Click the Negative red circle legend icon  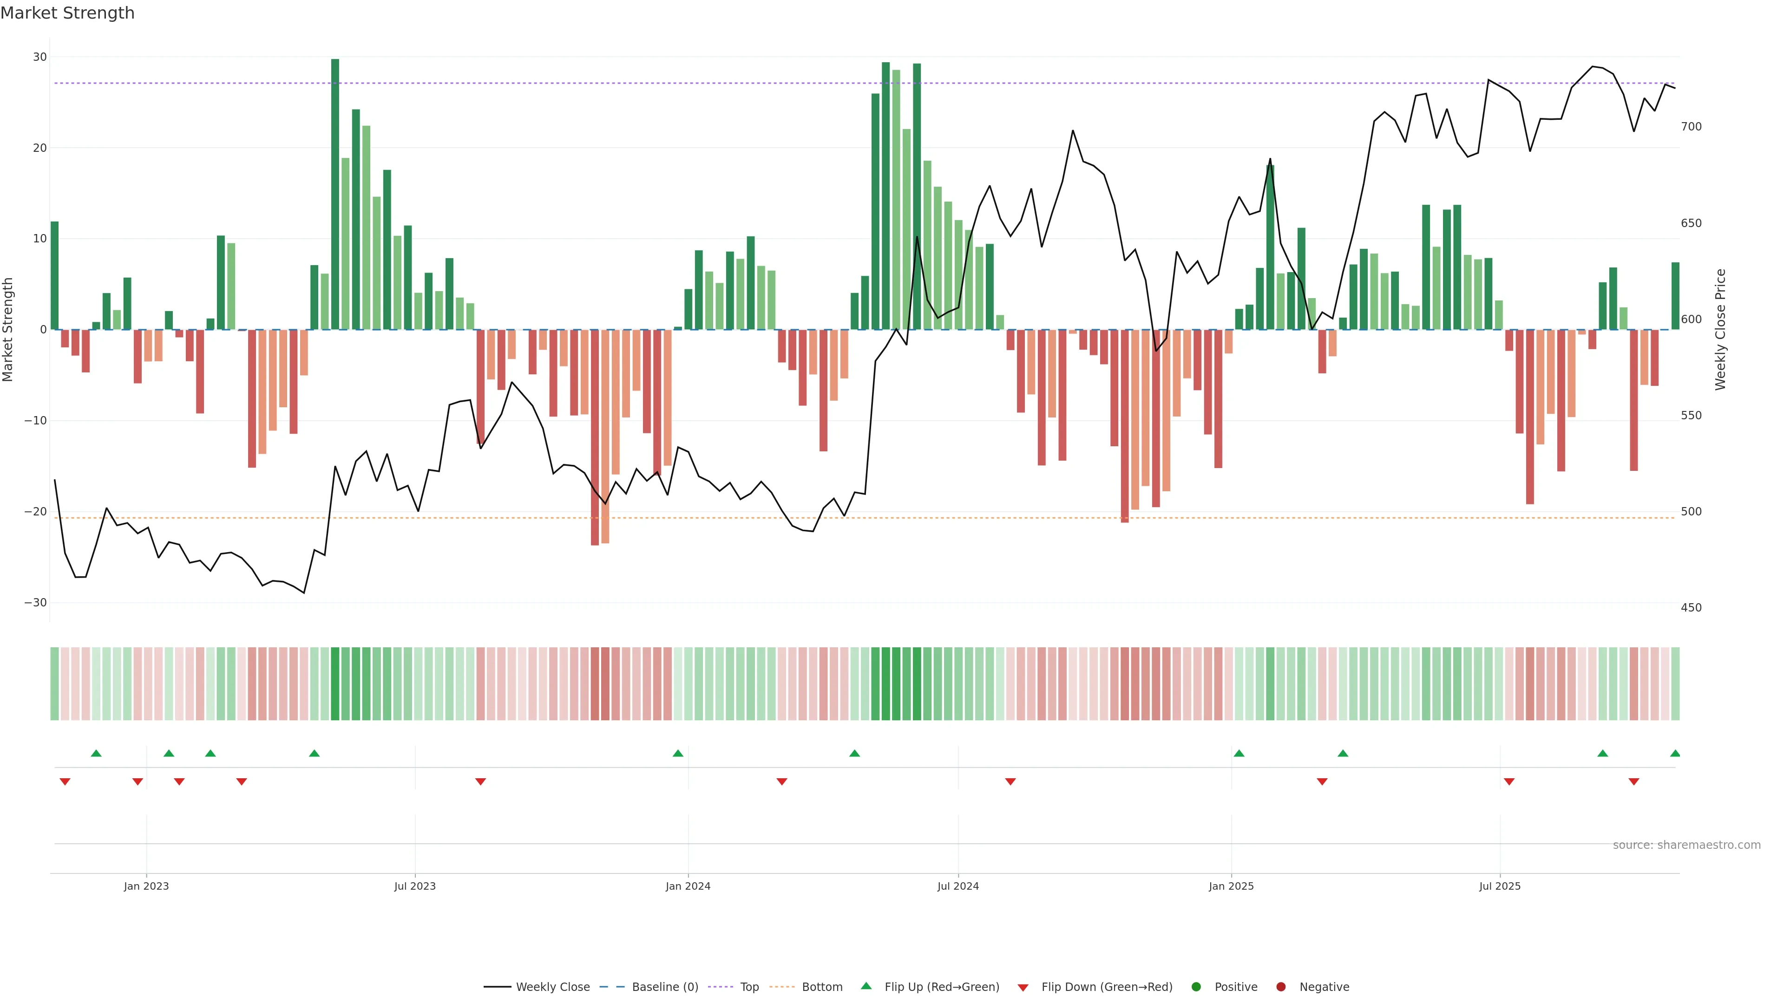pyautogui.click(x=1280, y=986)
